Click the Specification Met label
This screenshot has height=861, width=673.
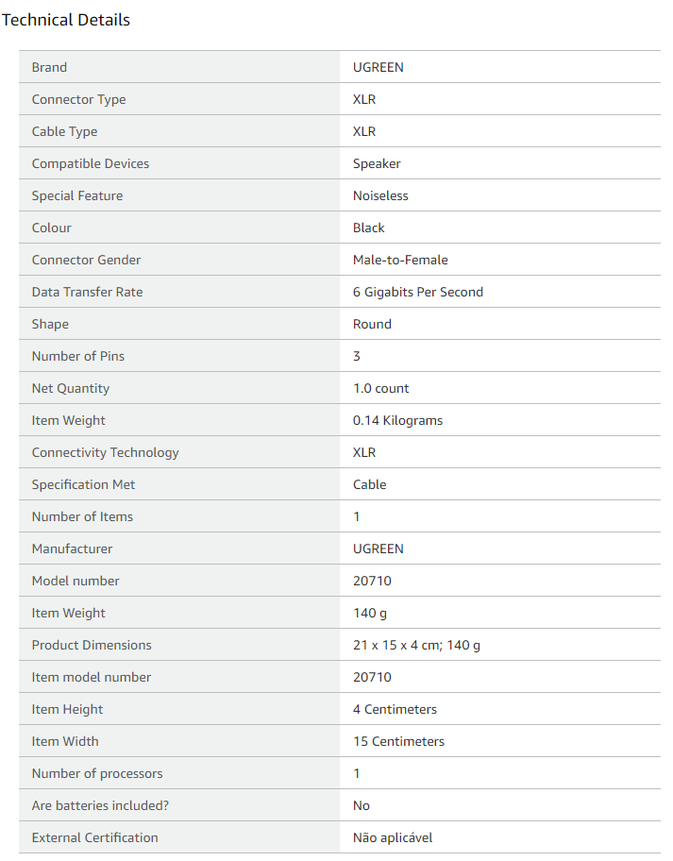point(83,484)
